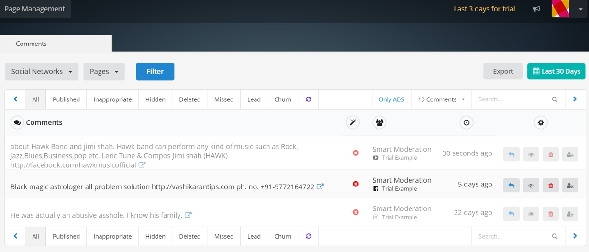
Task: Click the magic wand column icon
Action: point(353,122)
